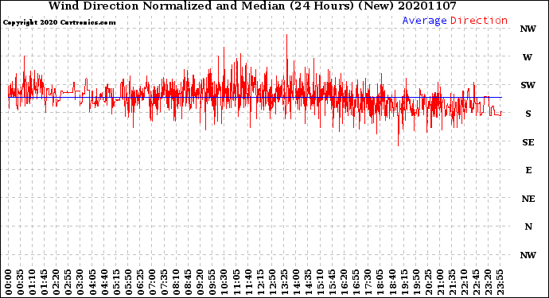Click the 04:40 time axis label
549x298 pixels.
coord(104,282)
